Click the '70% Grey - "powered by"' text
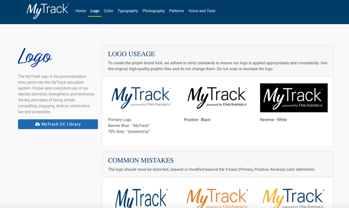The image size is (349, 208). [x=129, y=132]
